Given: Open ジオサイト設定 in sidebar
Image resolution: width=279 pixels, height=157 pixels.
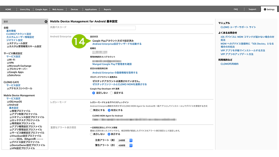Looking at the screenshot, I should (14, 40).
